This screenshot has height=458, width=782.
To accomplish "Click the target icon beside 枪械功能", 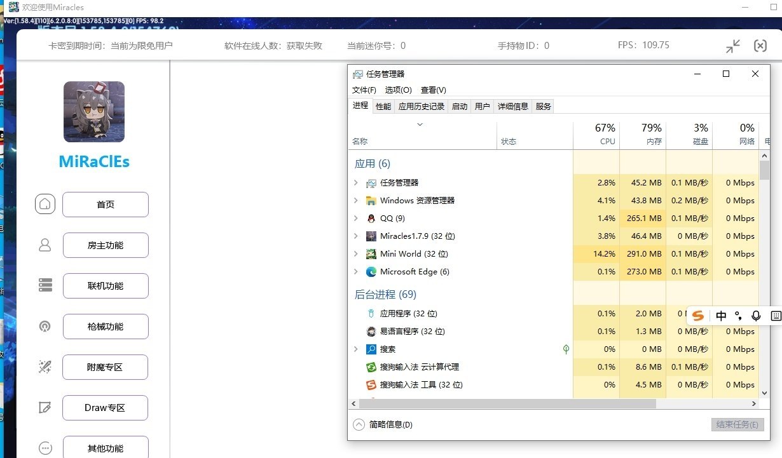I will coord(45,327).
